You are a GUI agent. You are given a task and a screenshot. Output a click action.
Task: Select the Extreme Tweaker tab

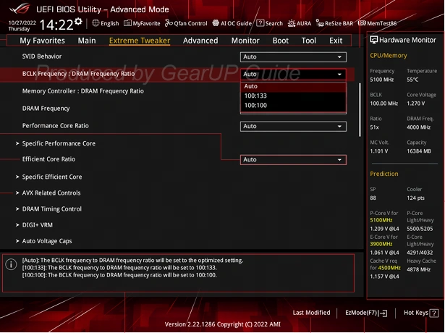click(x=140, y=41)
